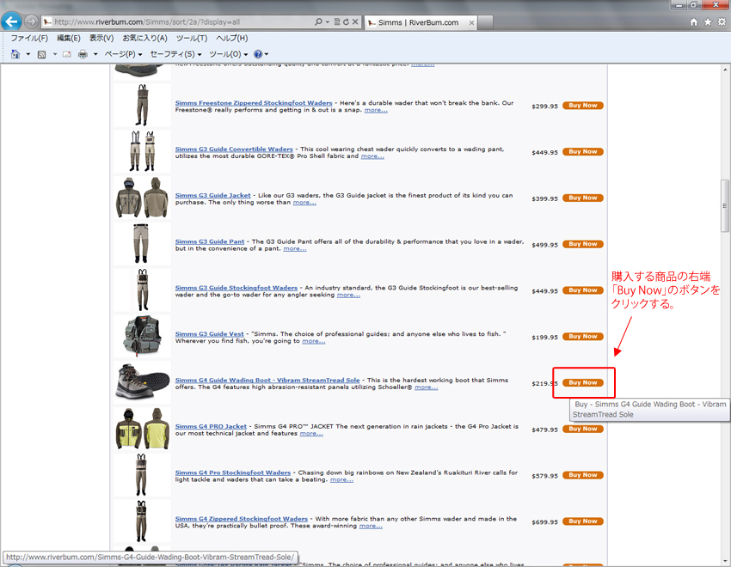The width and height of the screenshot is (731, 567).
Task: Open Simms G4 Zippered Stockingfoot Waders link
Action: coord(242,519)
